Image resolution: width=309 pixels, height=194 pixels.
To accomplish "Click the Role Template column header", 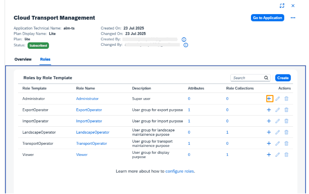I will 34,88.
